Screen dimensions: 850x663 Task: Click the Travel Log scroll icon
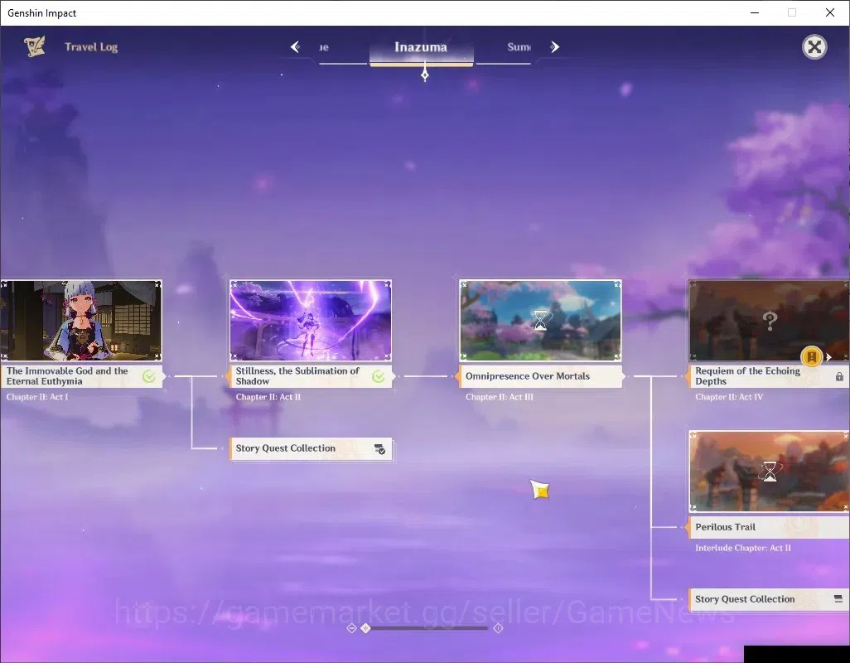[35, 46]
